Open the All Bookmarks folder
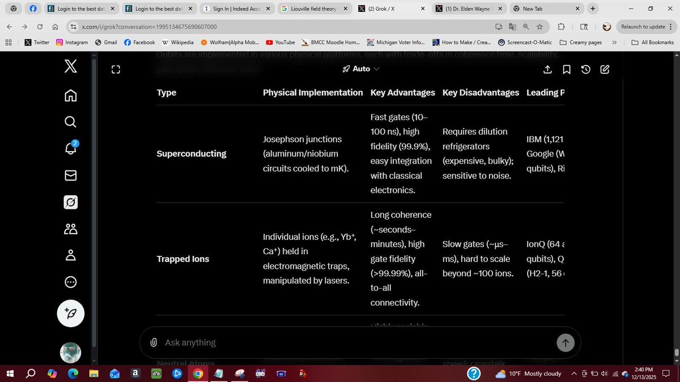 [653, 42]
